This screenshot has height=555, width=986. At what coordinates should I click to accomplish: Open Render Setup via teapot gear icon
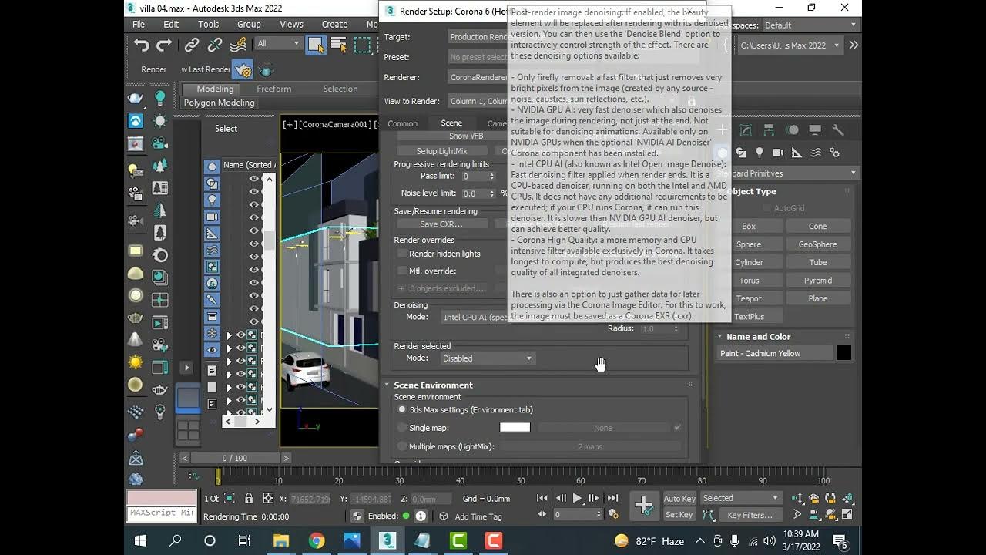(243, 69)
